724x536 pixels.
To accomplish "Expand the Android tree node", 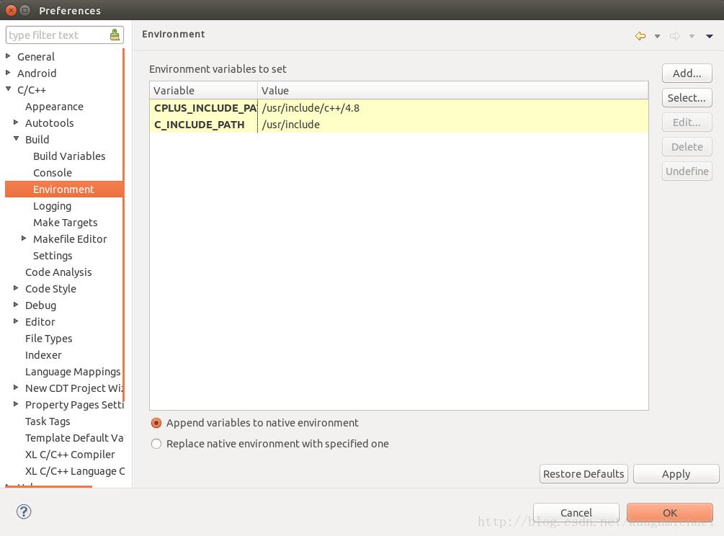I will [8, 73].
